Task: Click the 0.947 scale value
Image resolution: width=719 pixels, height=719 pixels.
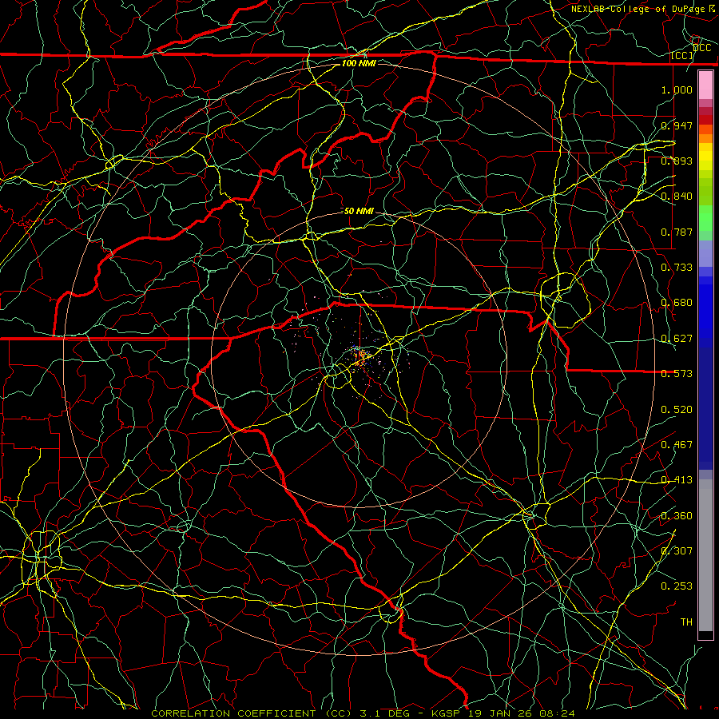Action: pos(677,125)
